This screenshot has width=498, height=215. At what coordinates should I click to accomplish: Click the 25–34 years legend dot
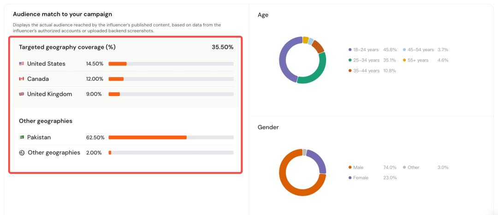[350, 60]
